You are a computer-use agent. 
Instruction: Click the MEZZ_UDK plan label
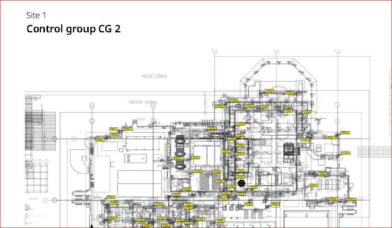[154, 76]
